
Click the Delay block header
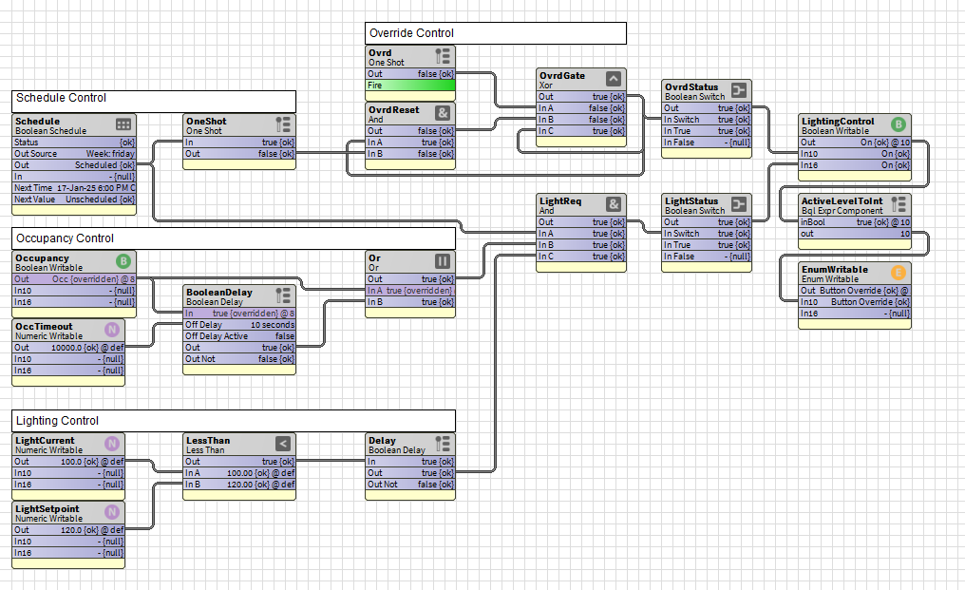[x=399, y=445]
